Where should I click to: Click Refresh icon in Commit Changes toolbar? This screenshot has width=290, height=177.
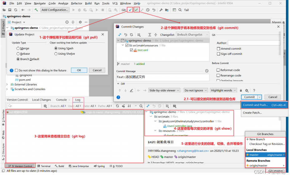tap(131, 35)
